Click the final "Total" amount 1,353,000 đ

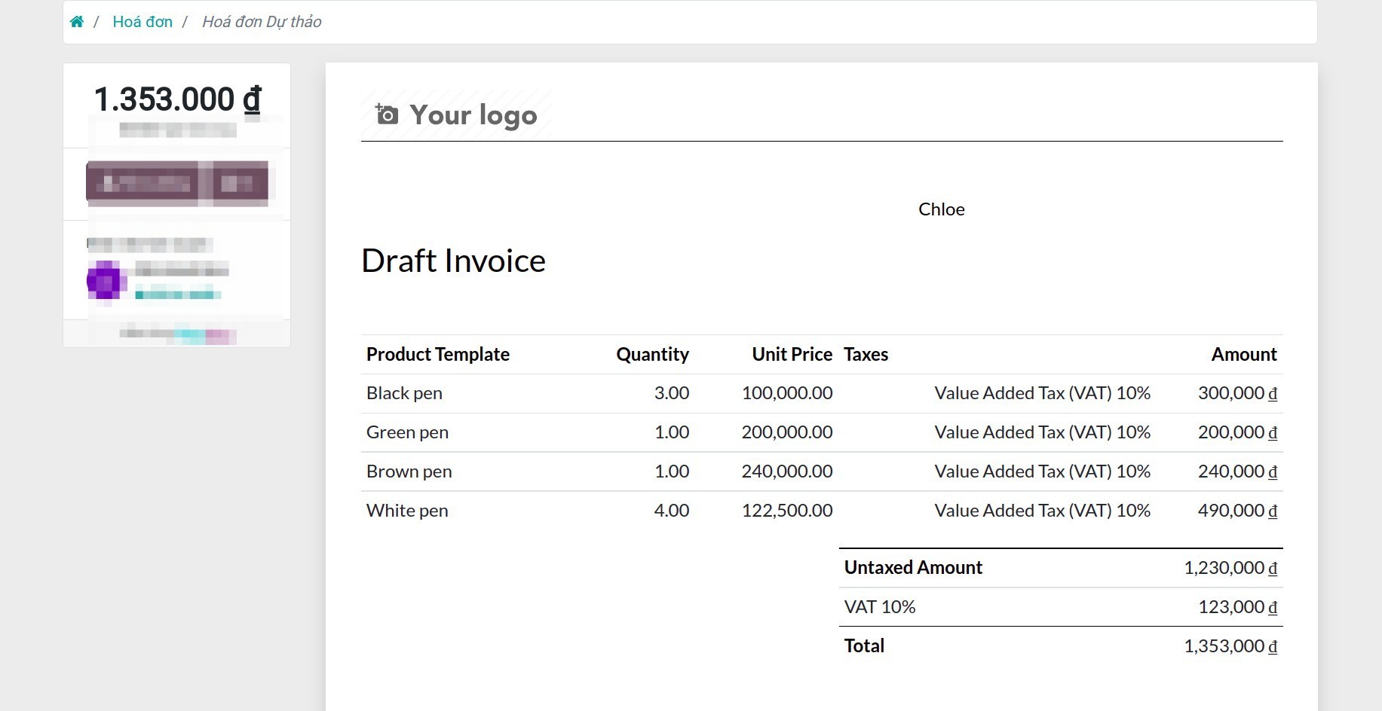pos(1229,645)
